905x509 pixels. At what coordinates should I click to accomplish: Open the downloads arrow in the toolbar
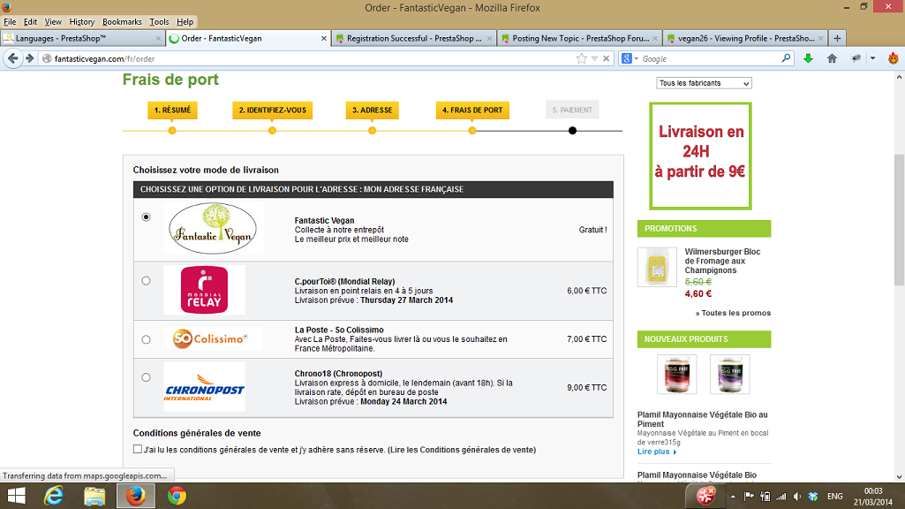(808, 58)
